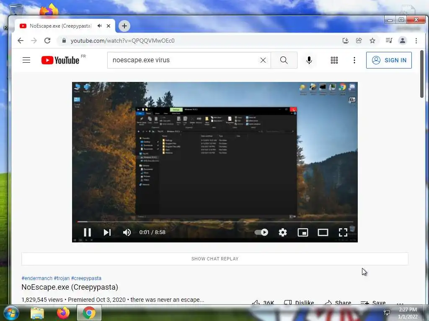
Task: Skip to the next video
Action: [107, 232]
